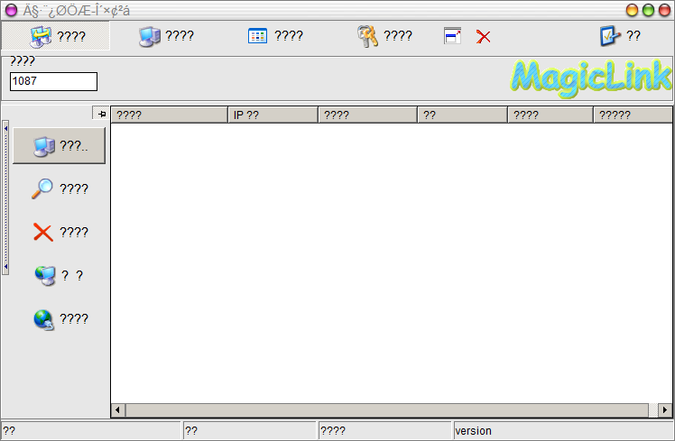This screenshot has width=675, height=441.
Task: Click the red X item in left sidebar
Action: 42,232
